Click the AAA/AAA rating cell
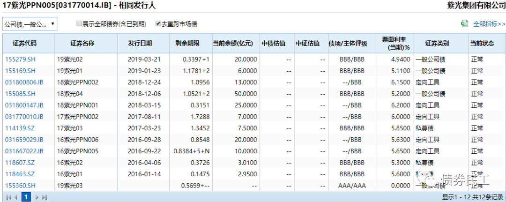The width and height of the screenshot is (506, 202). coord(352,185)
